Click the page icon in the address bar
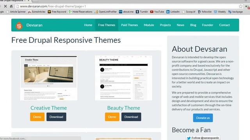This screenshot has height=140, width=250. 18,6
